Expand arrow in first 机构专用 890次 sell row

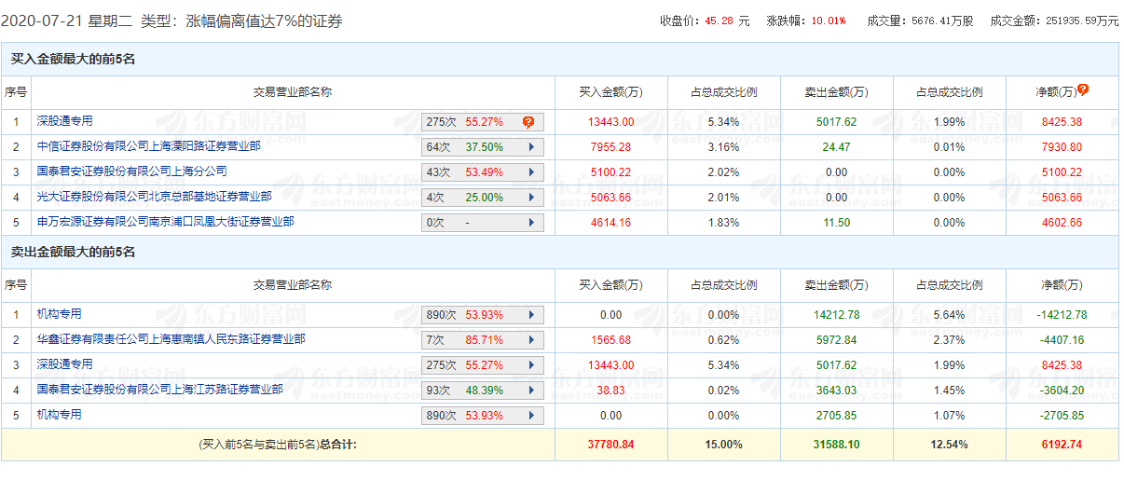pyautogui.click(x=531, y=315)
